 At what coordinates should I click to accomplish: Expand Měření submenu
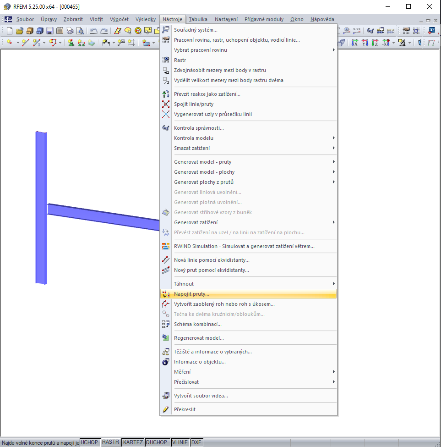[248, 372]
